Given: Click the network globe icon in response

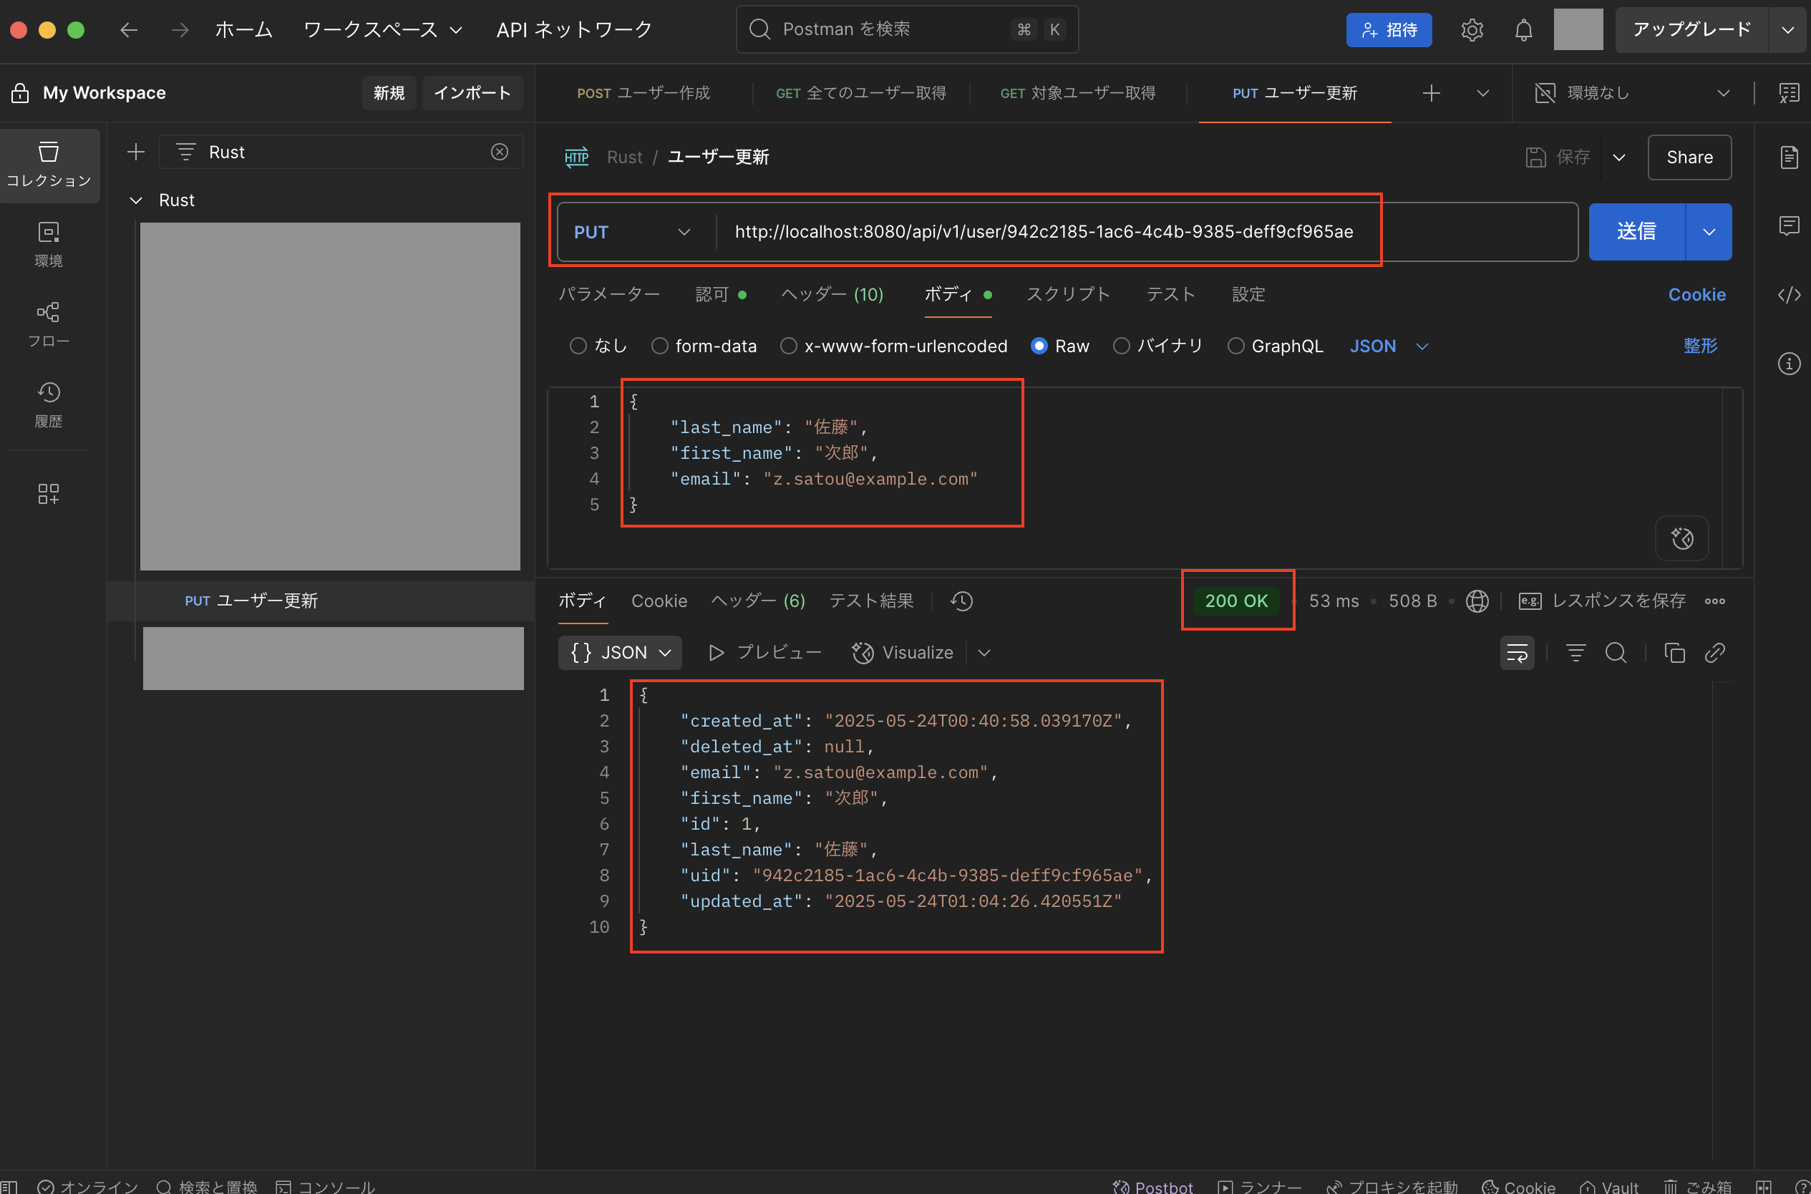Looking at the screenshot, I should pyautogui.click(x=1477, y=601).
